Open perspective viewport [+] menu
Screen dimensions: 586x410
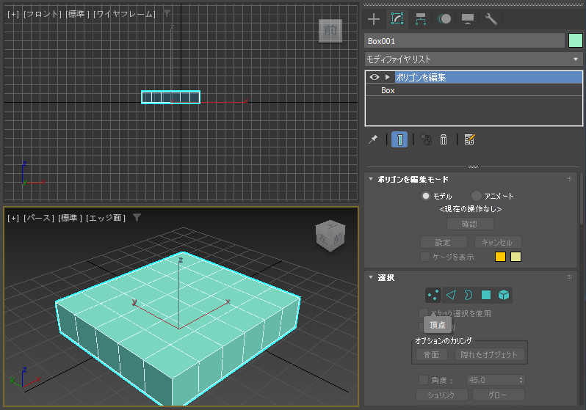point(13,218)
